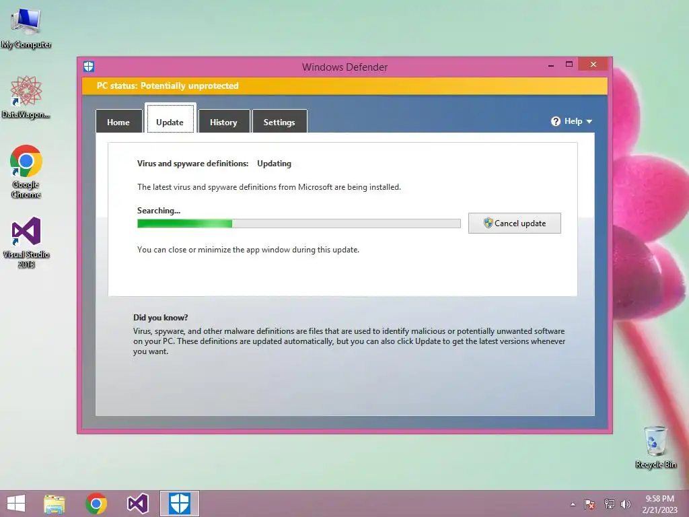Close the Windows Defender window
Viewport: 689px width, 517px height.
pyautogui.click(x=593, y=64)
